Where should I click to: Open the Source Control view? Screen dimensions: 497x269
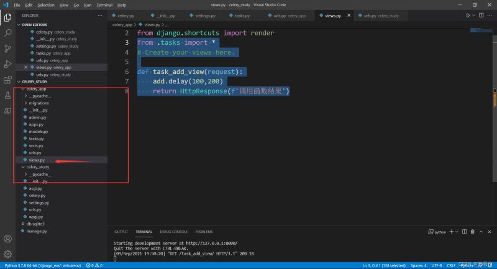pos(8,48)
